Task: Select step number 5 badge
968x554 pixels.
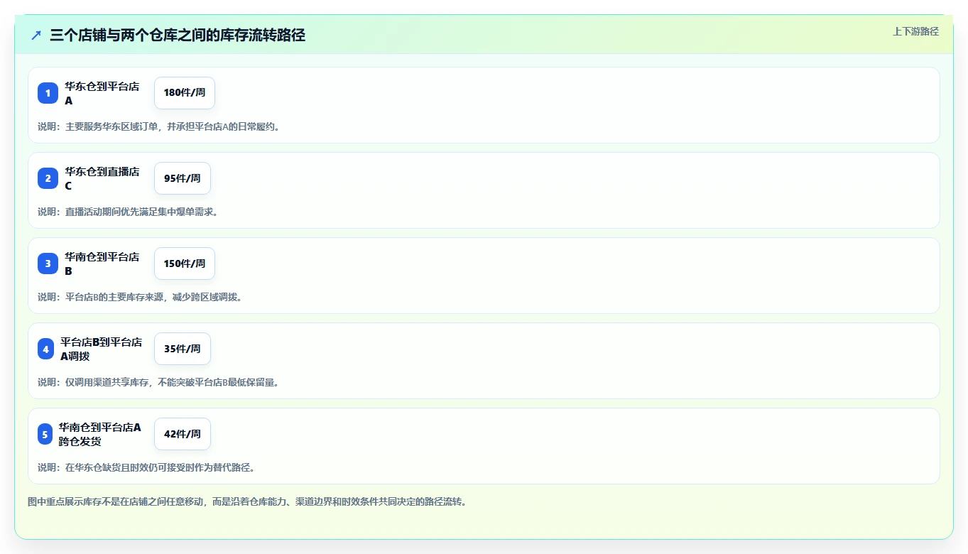Action: point(45,434)
